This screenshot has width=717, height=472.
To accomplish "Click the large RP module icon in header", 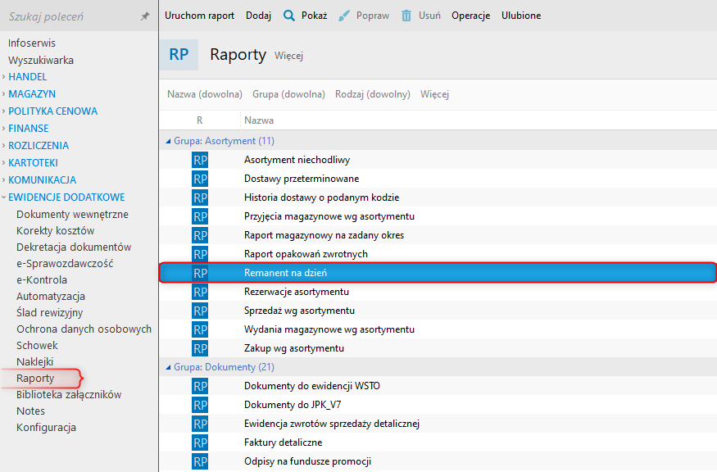I will (179, 55).
